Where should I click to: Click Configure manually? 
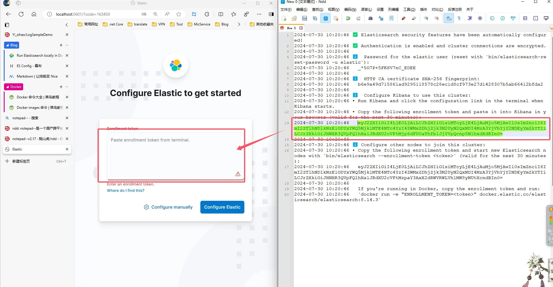coord(168,207)
